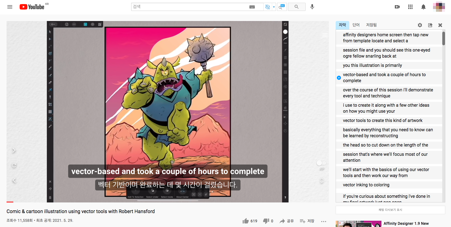This screenshot has height=227, width=451.
Task: Select subtitle 'basically everything that you need to know'
Action: (x=389, y=133)
